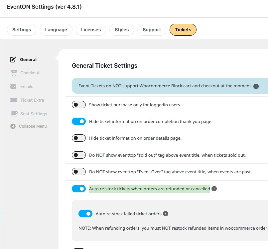268x249 pixels.
Task: Click info icon beside refunded or cancelled option
Action: click(x=214, y=189)
